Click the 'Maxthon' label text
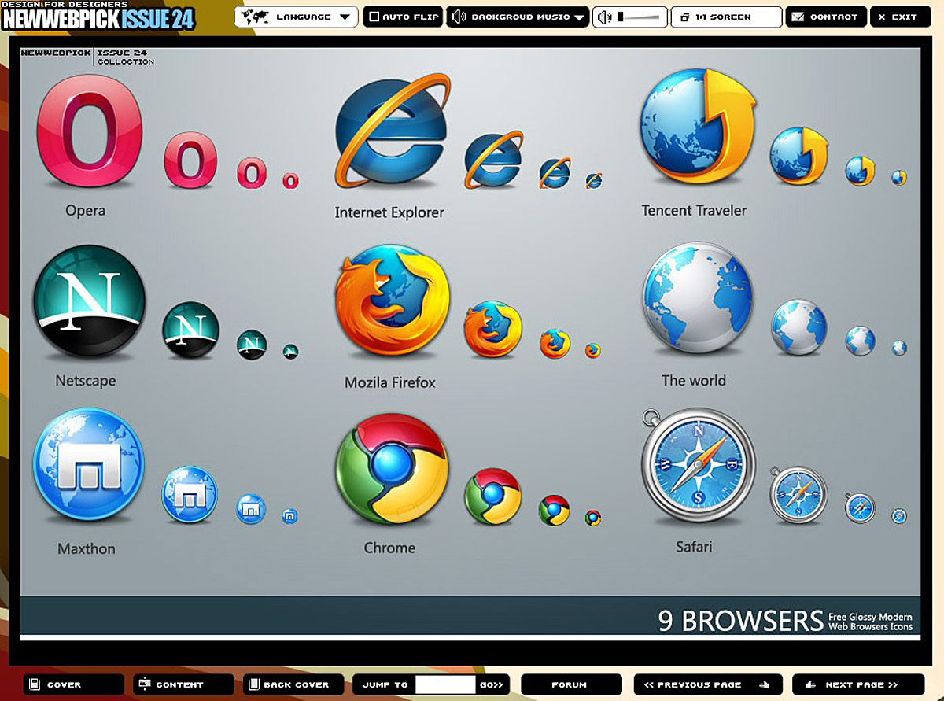 coord(87,548)
